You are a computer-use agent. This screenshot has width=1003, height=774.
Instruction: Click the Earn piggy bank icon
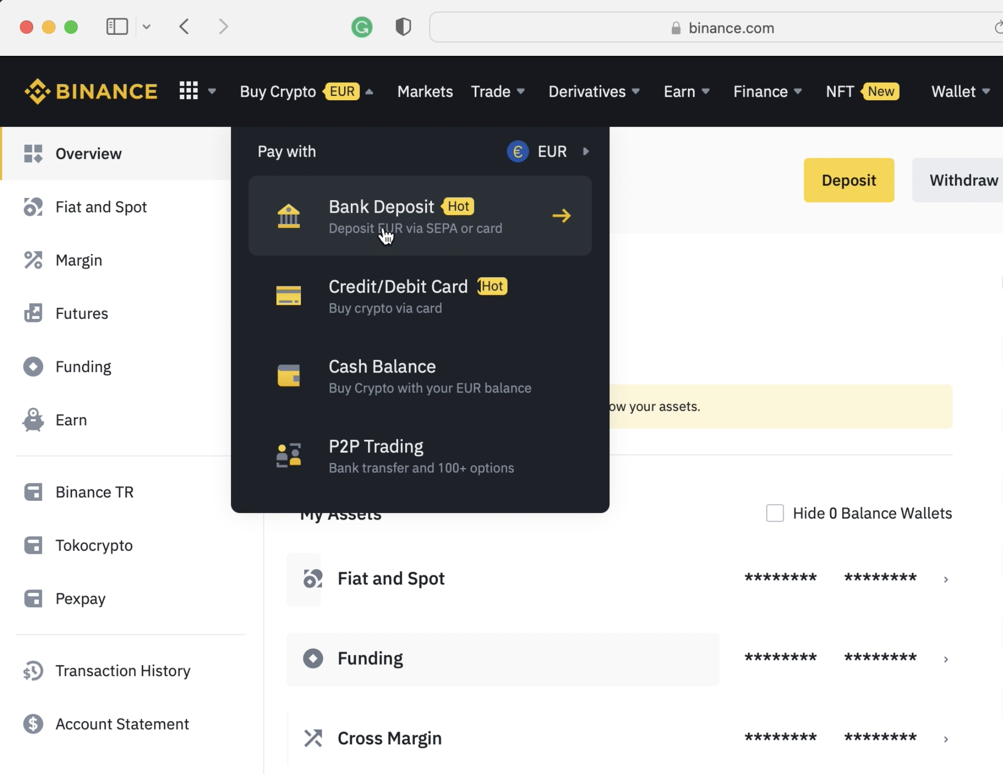click(x=33, y=420)
